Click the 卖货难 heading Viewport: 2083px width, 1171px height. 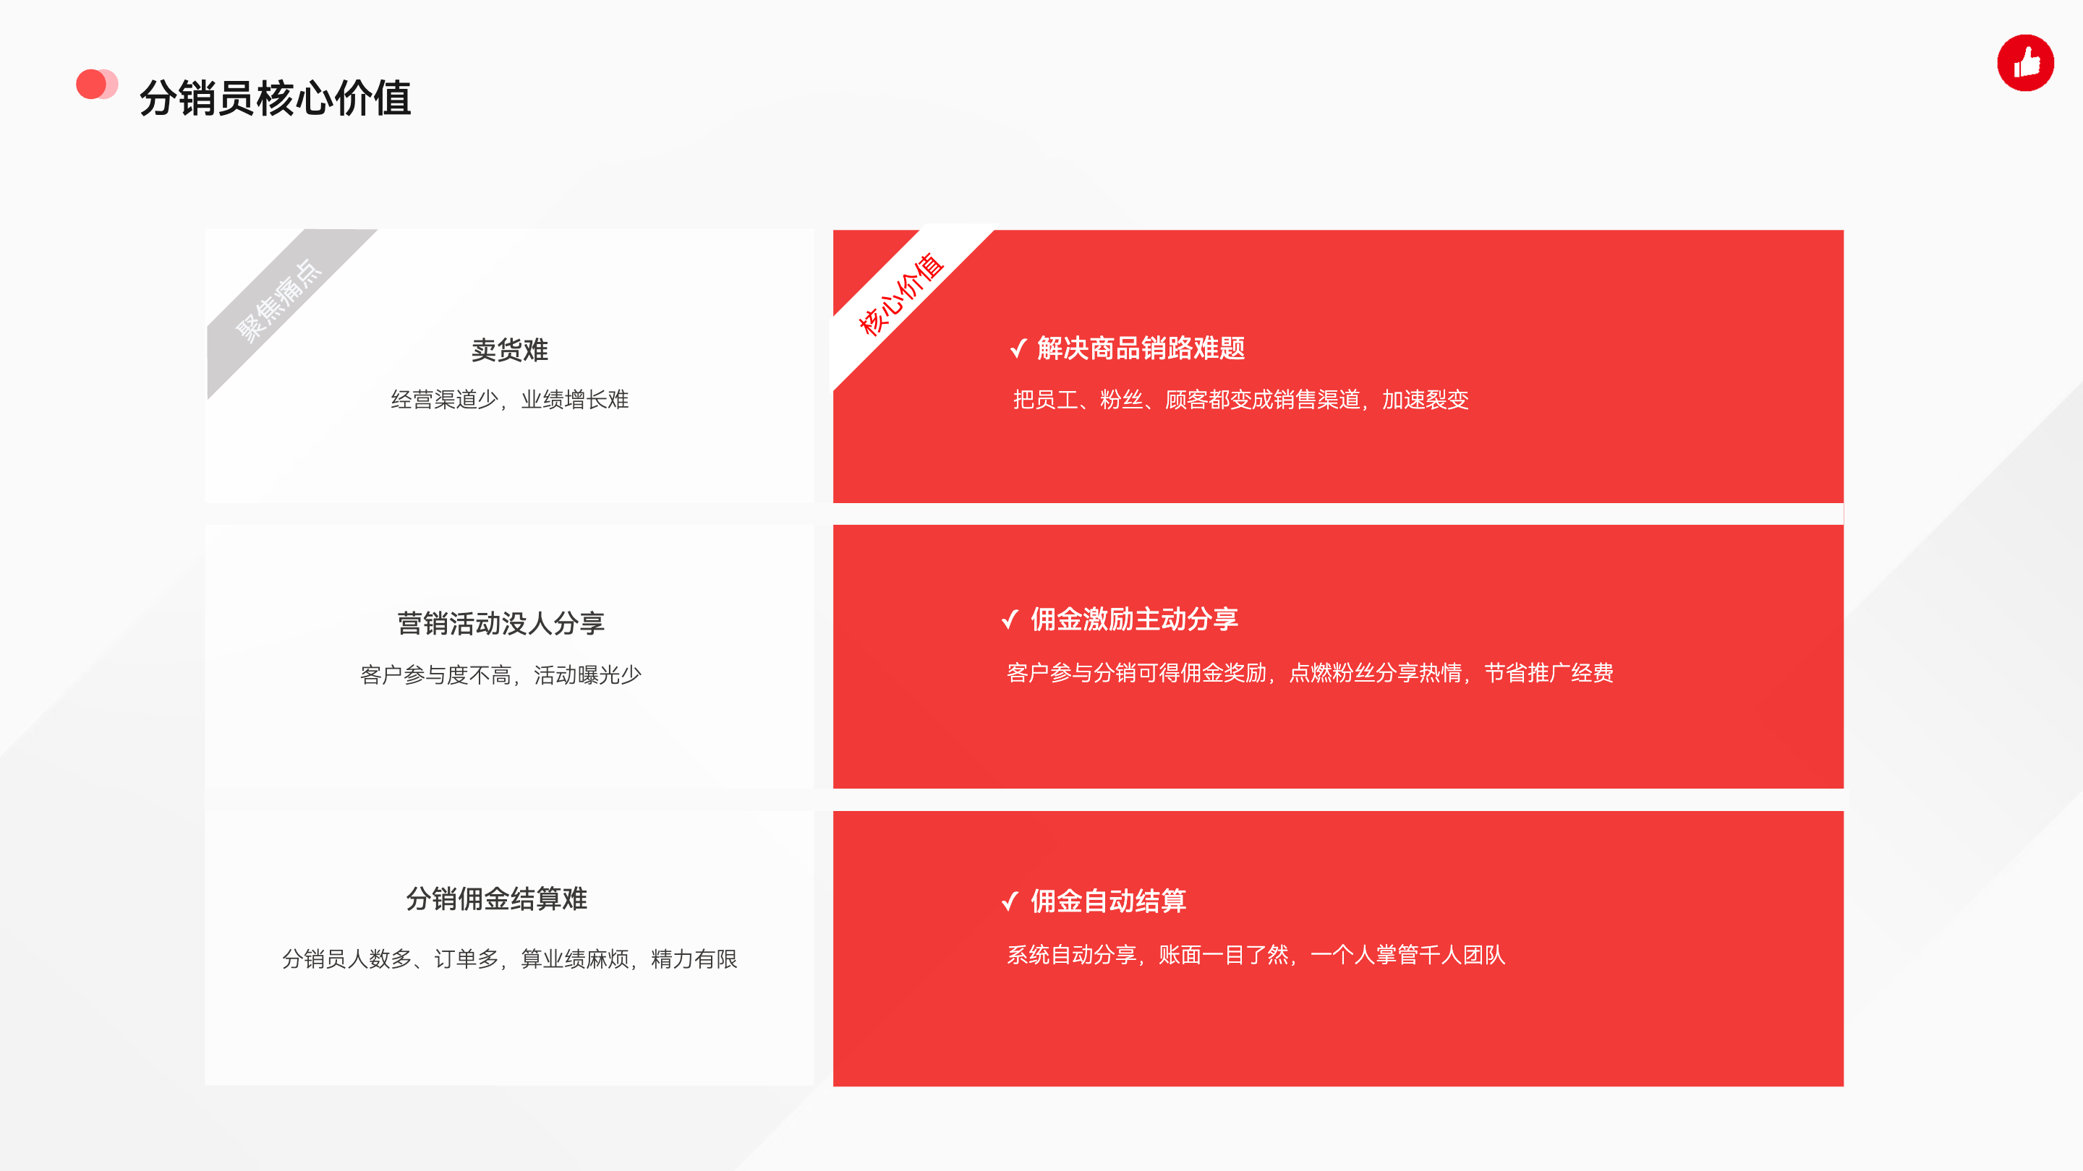tap(509, 350)
